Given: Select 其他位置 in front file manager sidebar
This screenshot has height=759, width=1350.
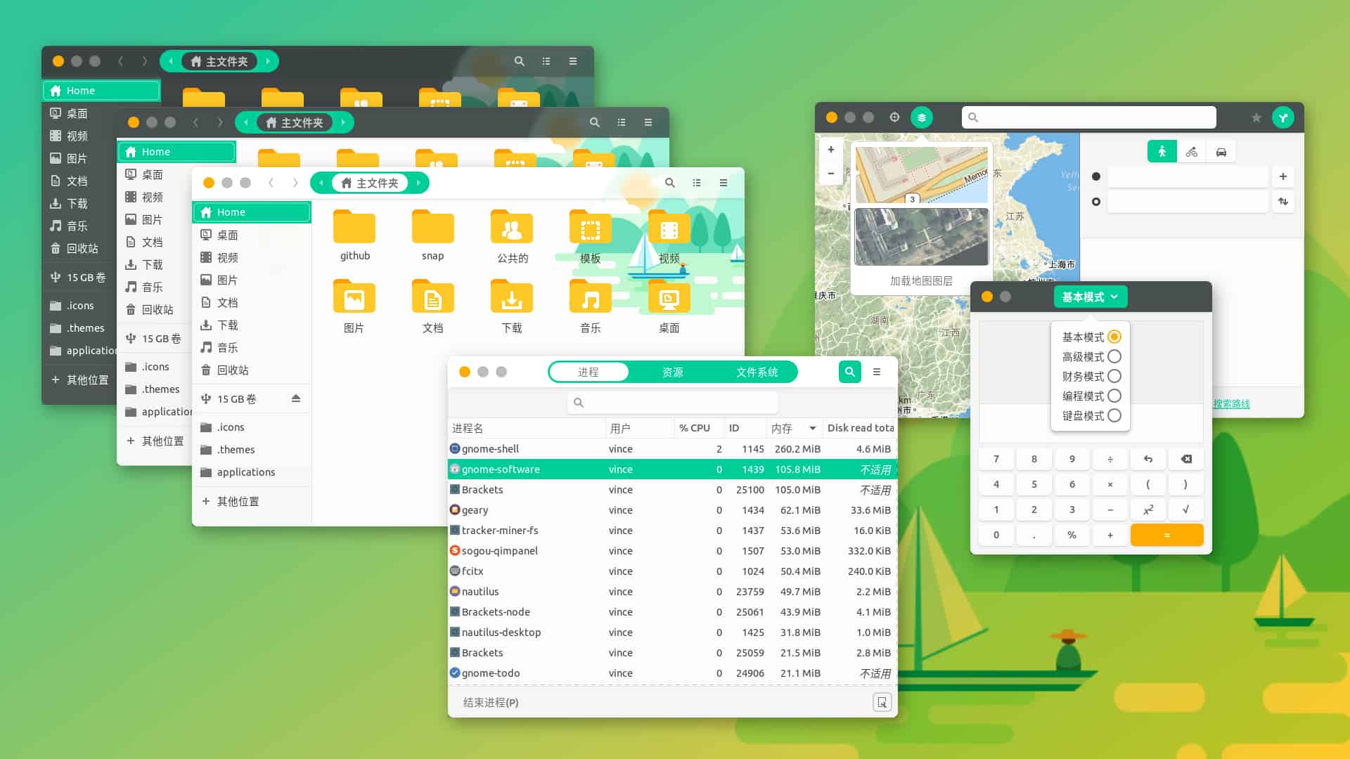Looking at the screenshot, I should (x=252, y=501).
